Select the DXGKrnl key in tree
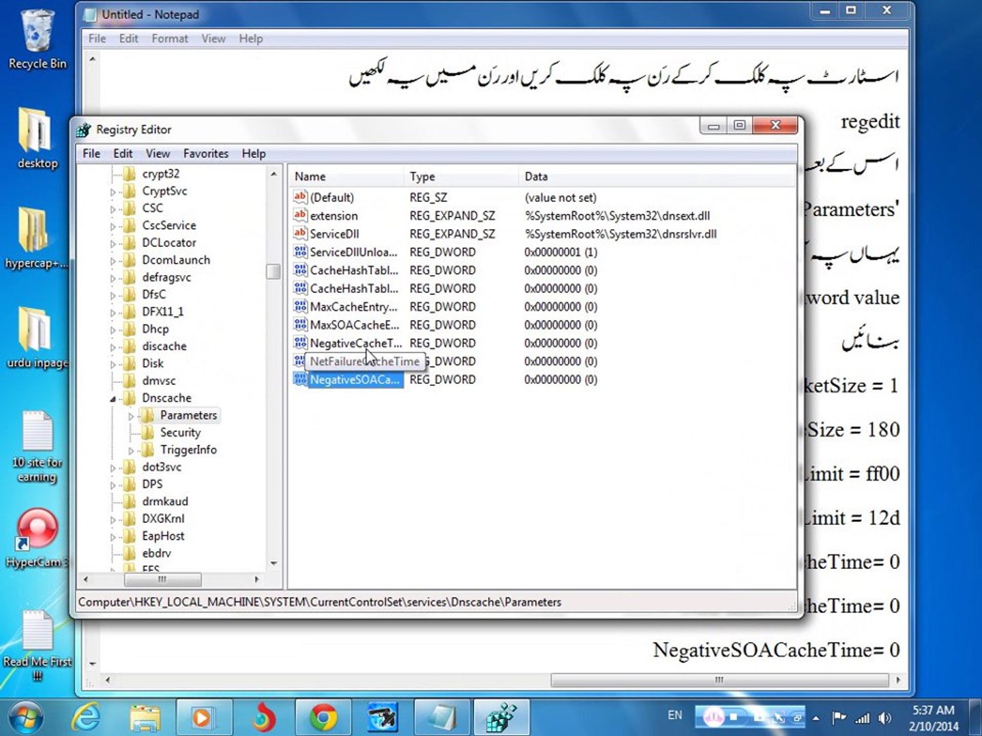982x736 pixels. click(x=163, y=519)
